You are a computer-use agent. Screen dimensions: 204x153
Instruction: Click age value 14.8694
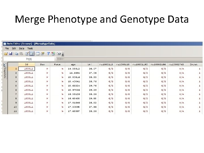[x=75, y=73]
